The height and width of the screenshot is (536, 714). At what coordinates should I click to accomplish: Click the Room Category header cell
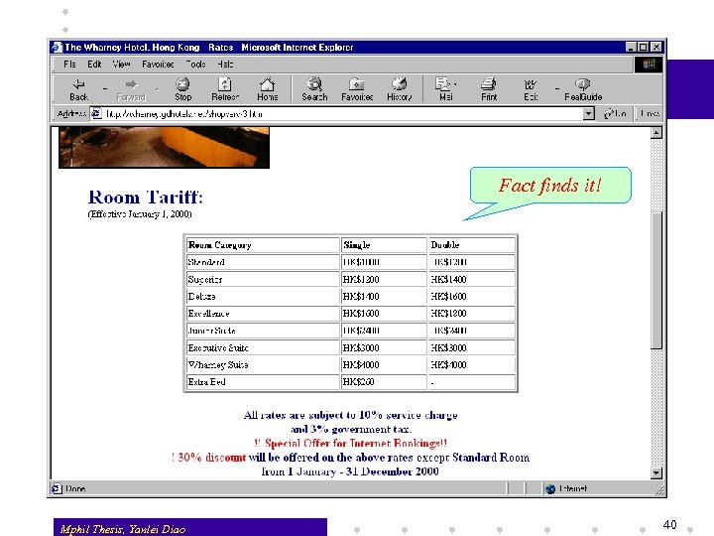263,245
